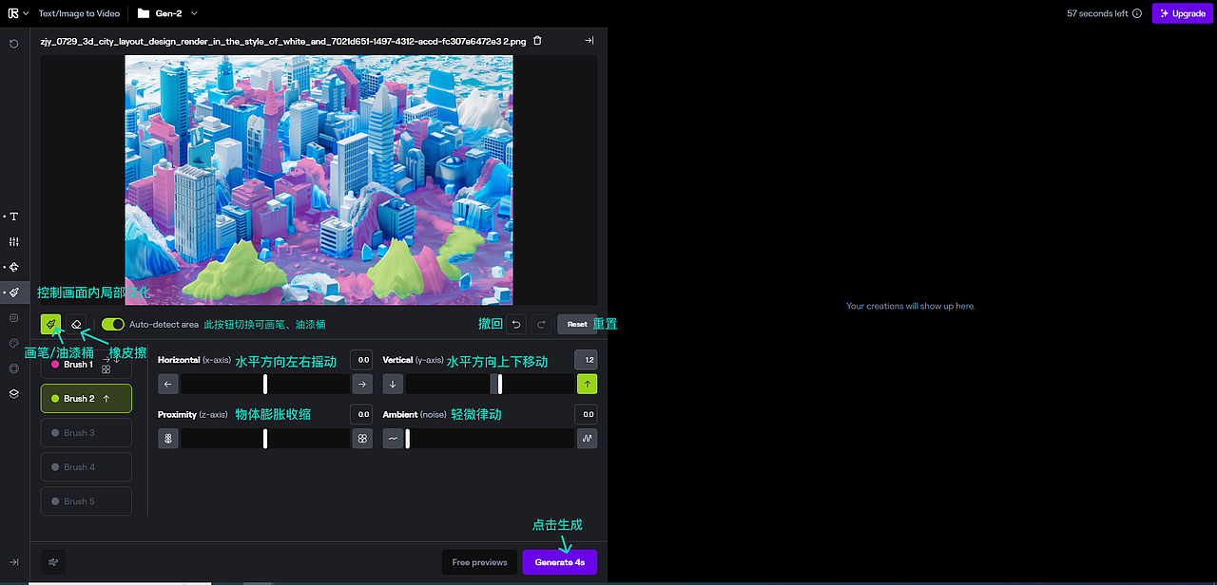Click 'Your creations will show up here' text

pyautogui.click(x=911, y=306)
